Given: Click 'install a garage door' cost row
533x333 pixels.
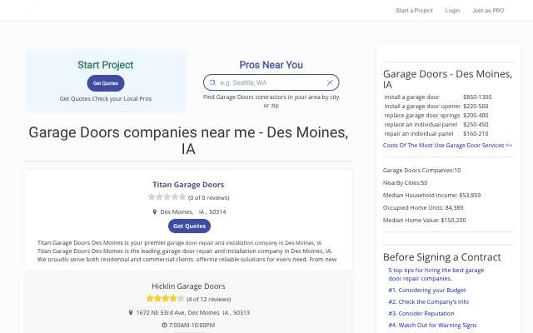Looking at the screenshot, I should tap(438, 97).
